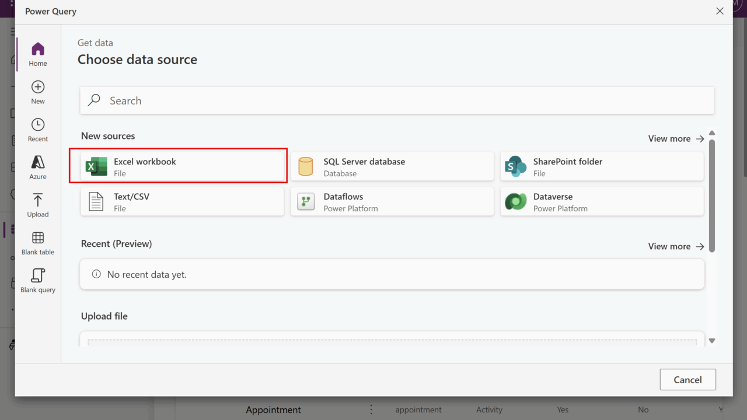Click View more next to New sources

[x=676, y=139]
